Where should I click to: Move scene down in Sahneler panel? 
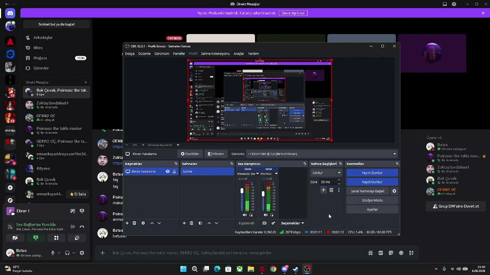[216, 223]
